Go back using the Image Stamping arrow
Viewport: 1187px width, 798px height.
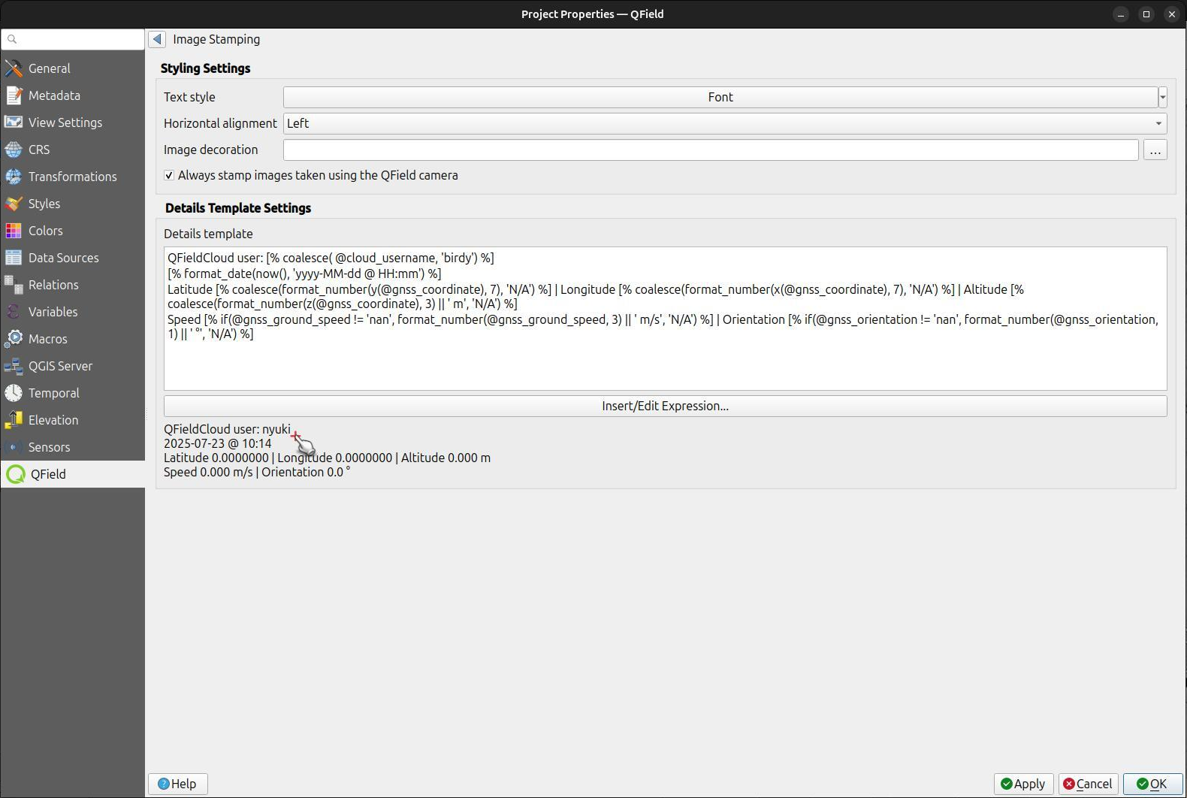point(157,39)
